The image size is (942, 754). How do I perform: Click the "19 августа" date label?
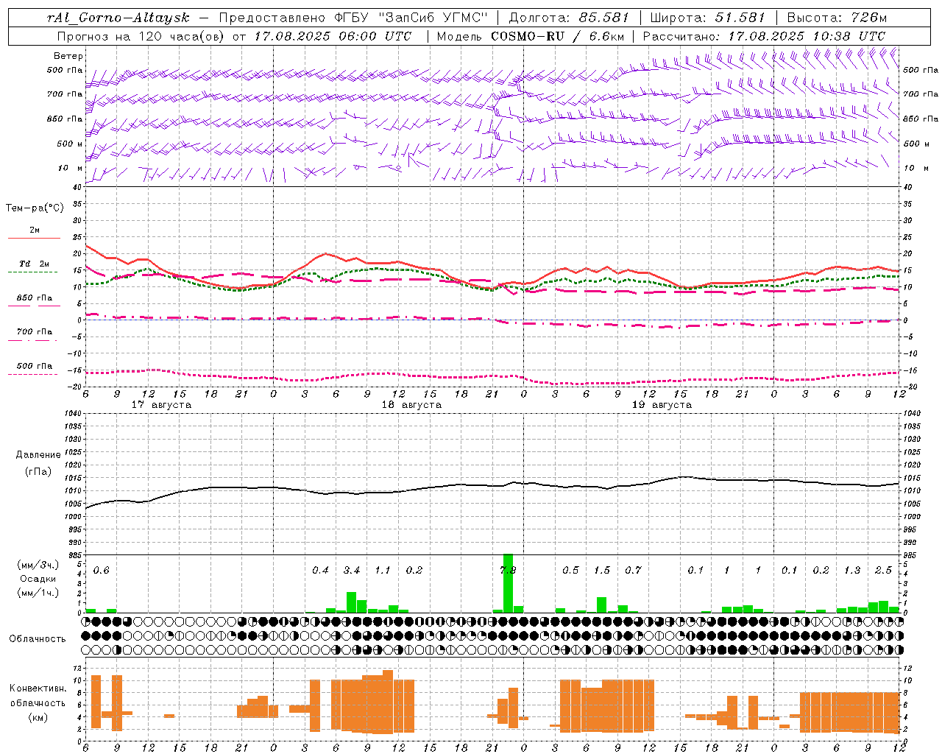click(662, 405)
